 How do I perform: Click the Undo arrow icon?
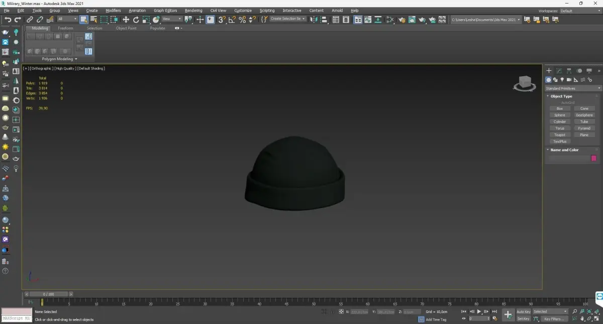pos(8,20)
